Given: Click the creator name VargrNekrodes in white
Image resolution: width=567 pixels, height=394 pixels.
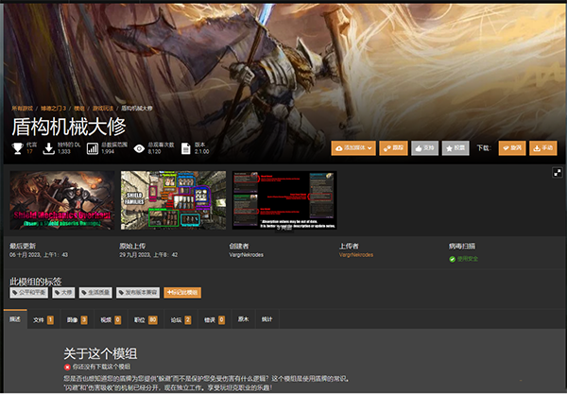Looking at the screenshot, I should tap(247, 255).
